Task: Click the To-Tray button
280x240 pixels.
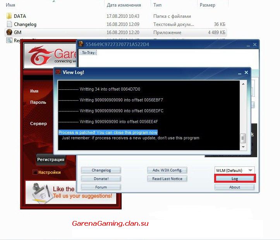Action: coord(88,53)
